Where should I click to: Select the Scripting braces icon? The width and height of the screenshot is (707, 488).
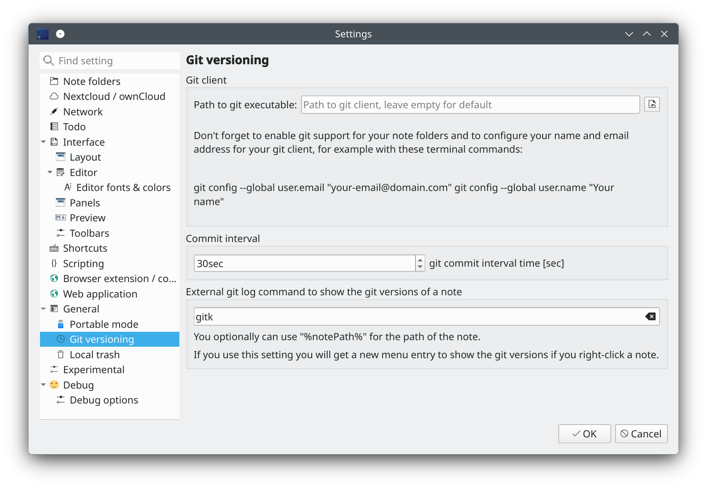pyautogui.click(x=54, y=263)
